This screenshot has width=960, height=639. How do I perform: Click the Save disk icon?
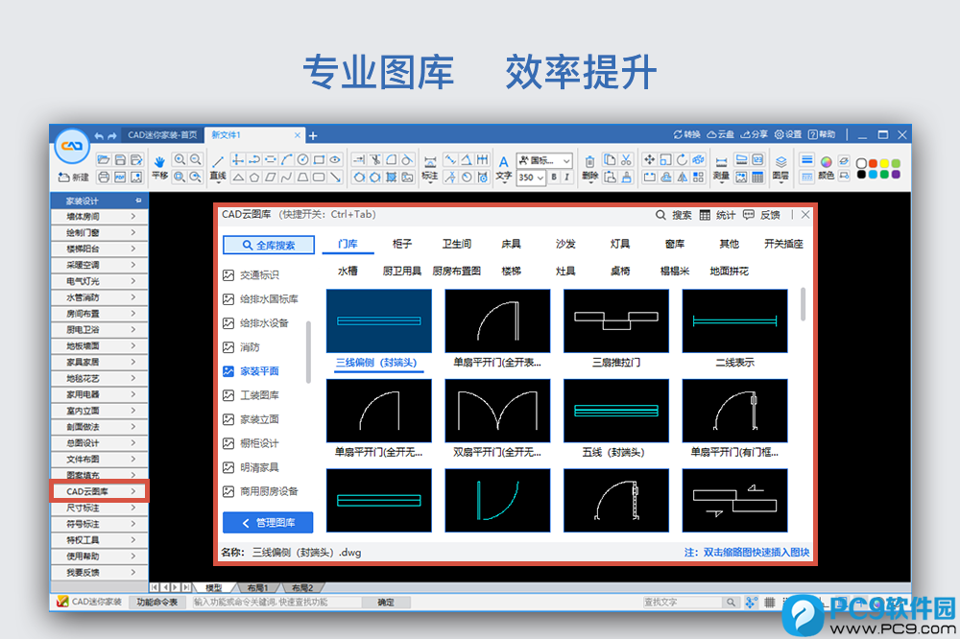pyautogui.click(x=120, y=160)
